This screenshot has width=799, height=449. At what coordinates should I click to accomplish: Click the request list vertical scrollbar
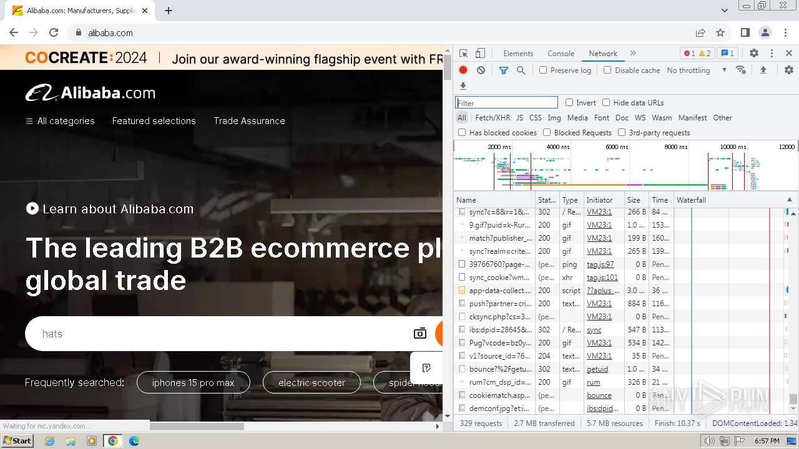pos(793,399)
